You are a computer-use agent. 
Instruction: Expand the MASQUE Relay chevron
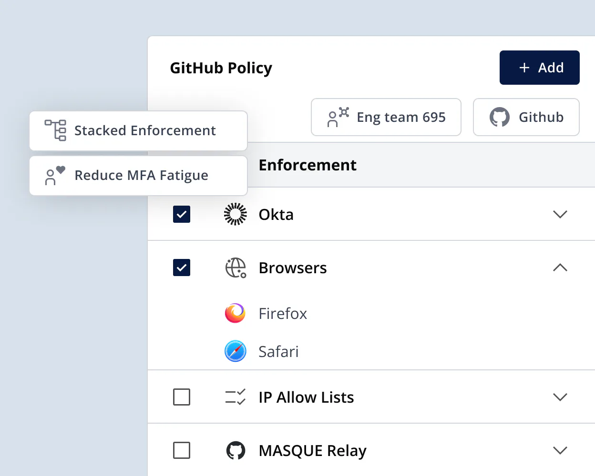[560, 450]
